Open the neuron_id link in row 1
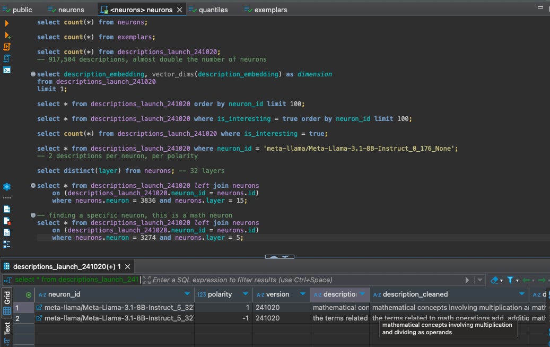The height and width of the screenshot is (347, 550). pyautogui.click(x=39, y=307)
